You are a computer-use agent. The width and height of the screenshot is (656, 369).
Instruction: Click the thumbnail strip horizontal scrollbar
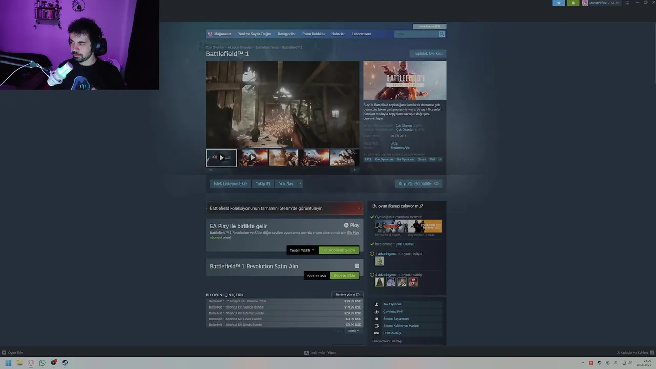(x=282, y=170)
